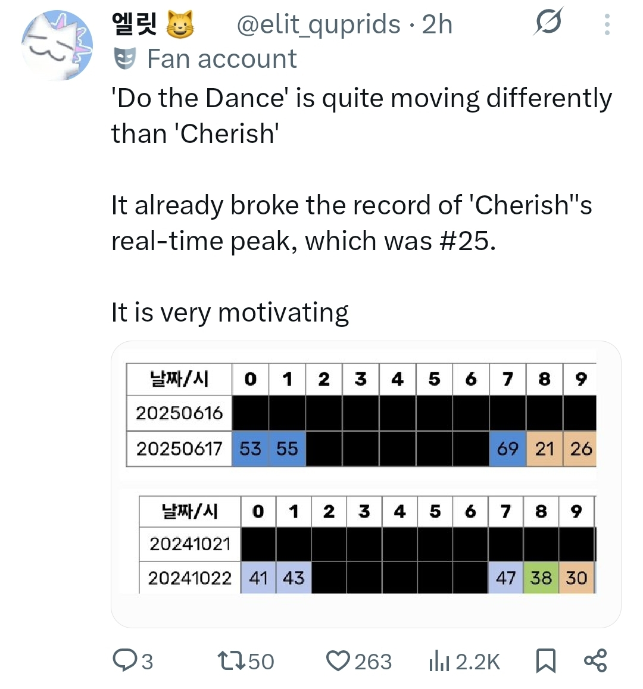The width and height of the screenshot is (643, 689).
Task: Open the three-dot more options menu
Action: pos(607,24)
